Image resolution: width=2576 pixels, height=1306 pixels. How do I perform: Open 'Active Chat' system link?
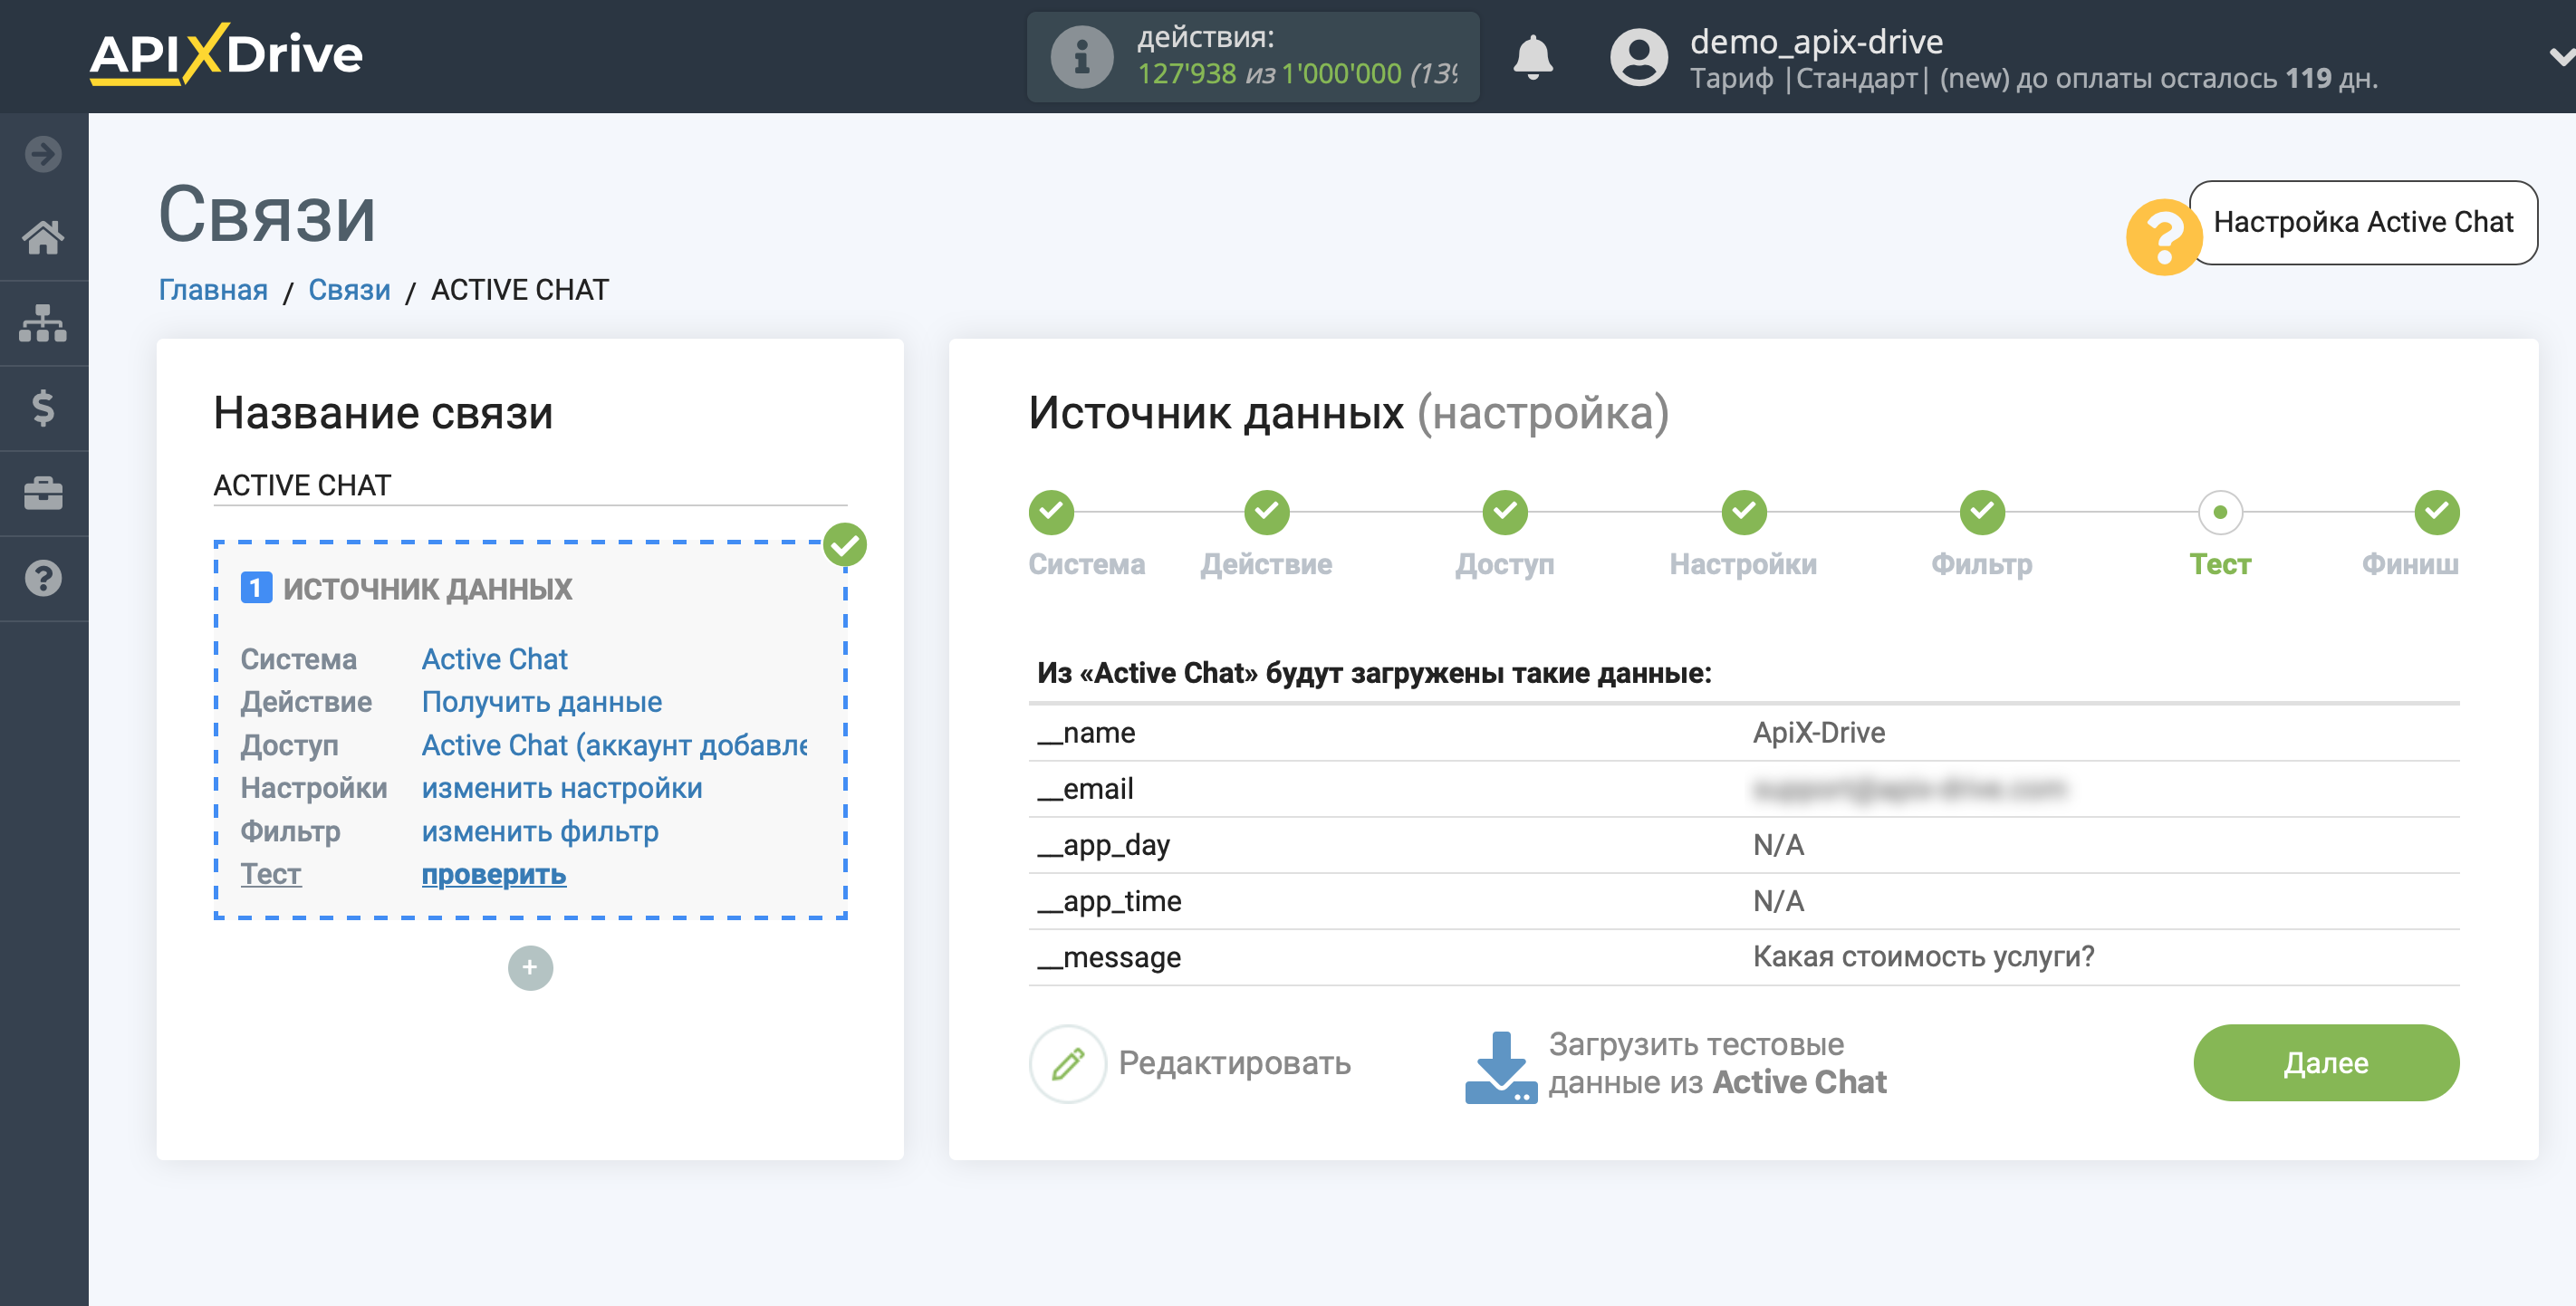pos(494,659)
